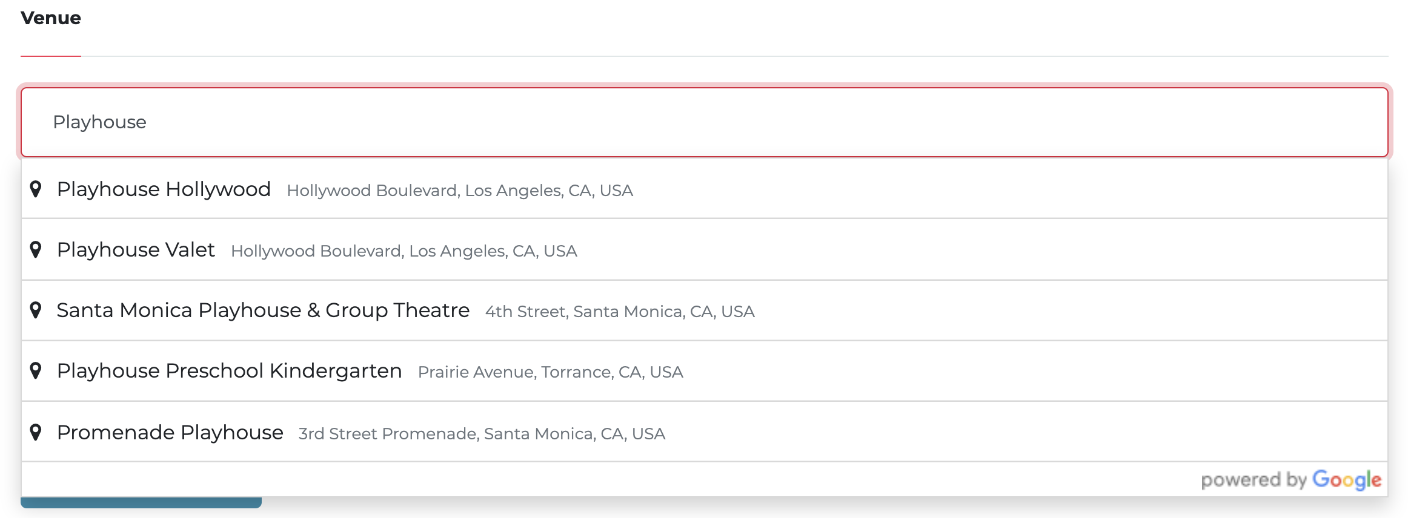1408x518 pixels.
Task: Click the pin icon beside Santa Monica Playhouse
Action: pos(36,310)
